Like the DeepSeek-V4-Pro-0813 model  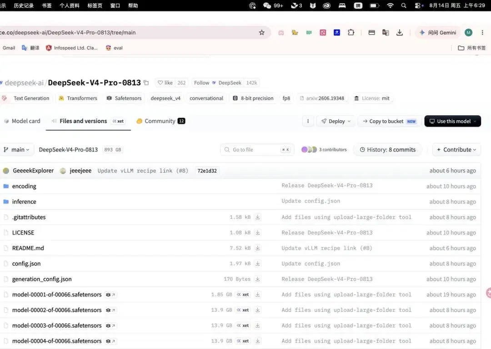click(x=165, y=83)
